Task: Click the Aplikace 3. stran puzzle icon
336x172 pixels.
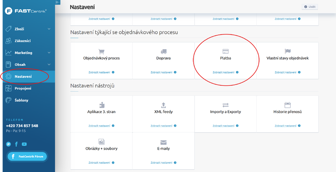Action: click(102, 105)
